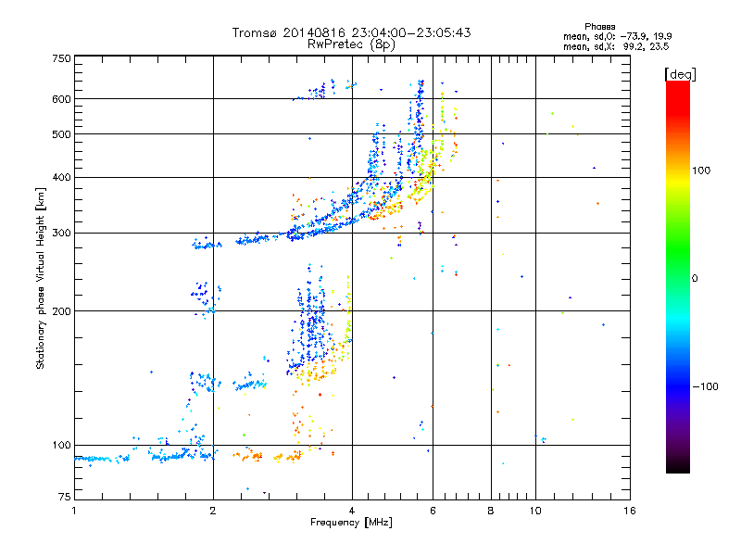Viewport: 741px width, 556px height.
Task: Click the "Frequency [MHz]" x-axis title
Action: pos(351,523)
